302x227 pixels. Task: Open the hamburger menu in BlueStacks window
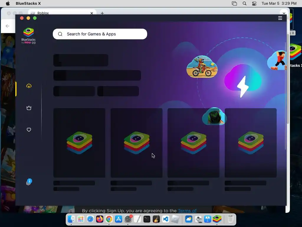[x=280, y=18]
